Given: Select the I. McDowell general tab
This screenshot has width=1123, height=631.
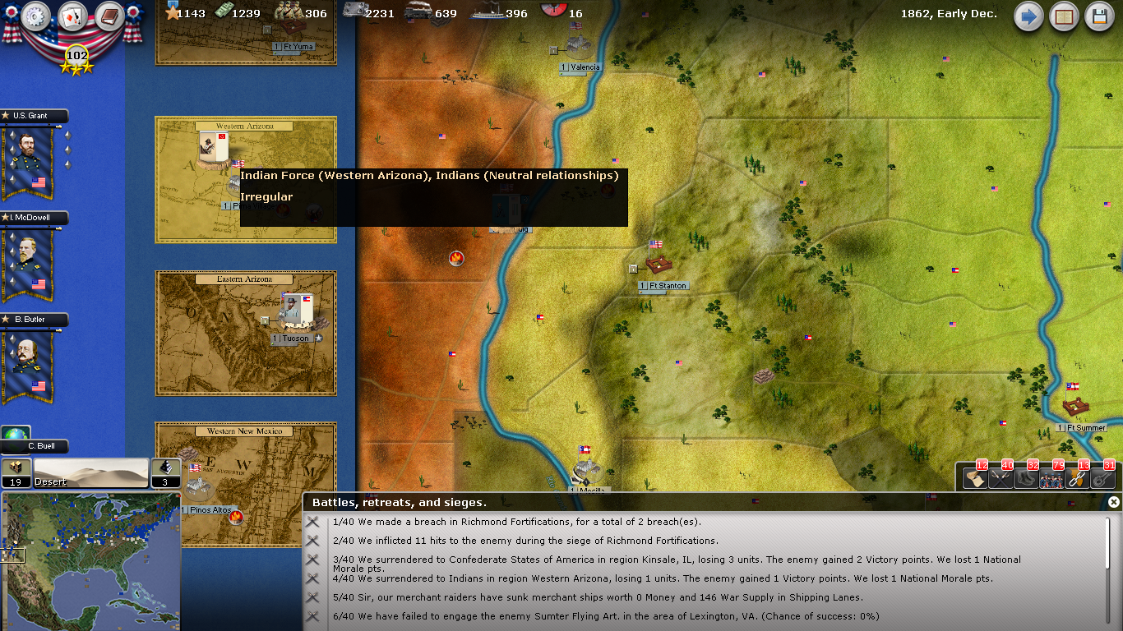Looking at the screenshot, I should (34, 218).
